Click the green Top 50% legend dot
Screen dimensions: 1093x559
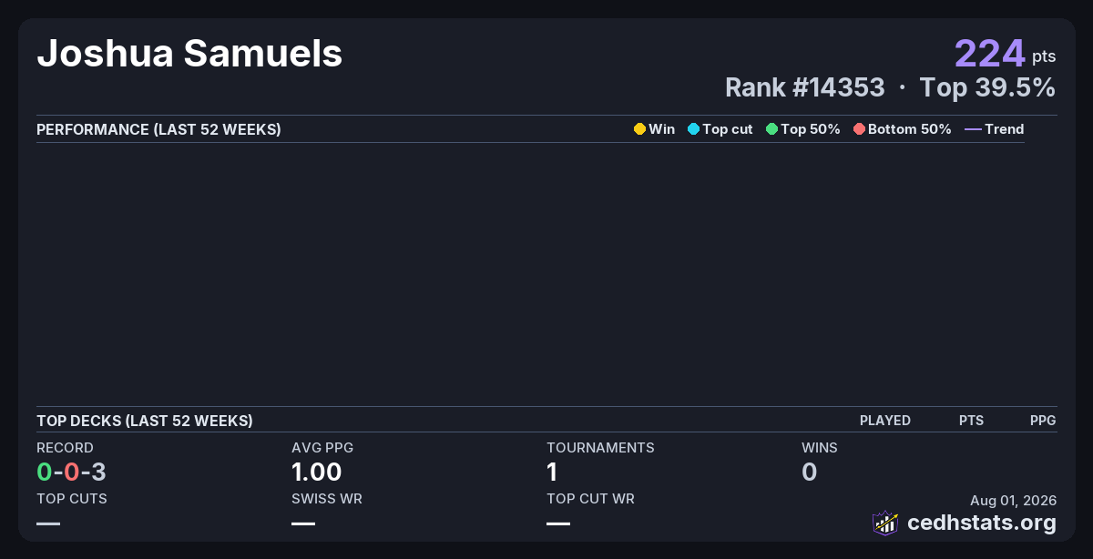[x=771, y=129]
